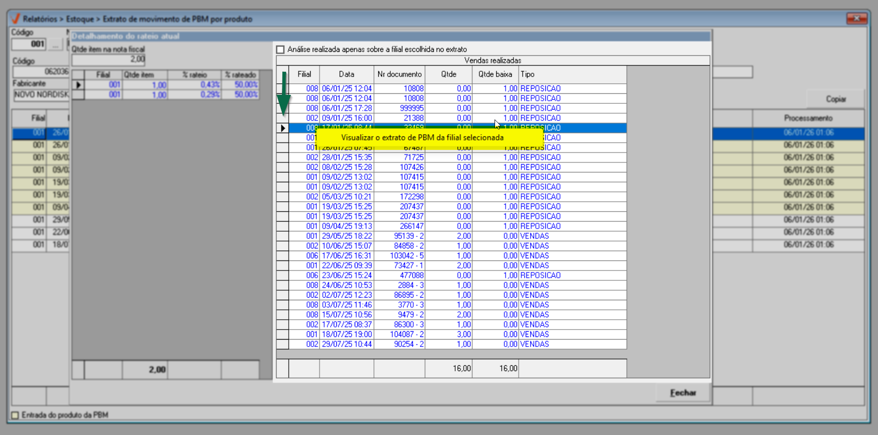Close the window with the red X
Viewport: 878px width, 435px height.
click(856, 19)
